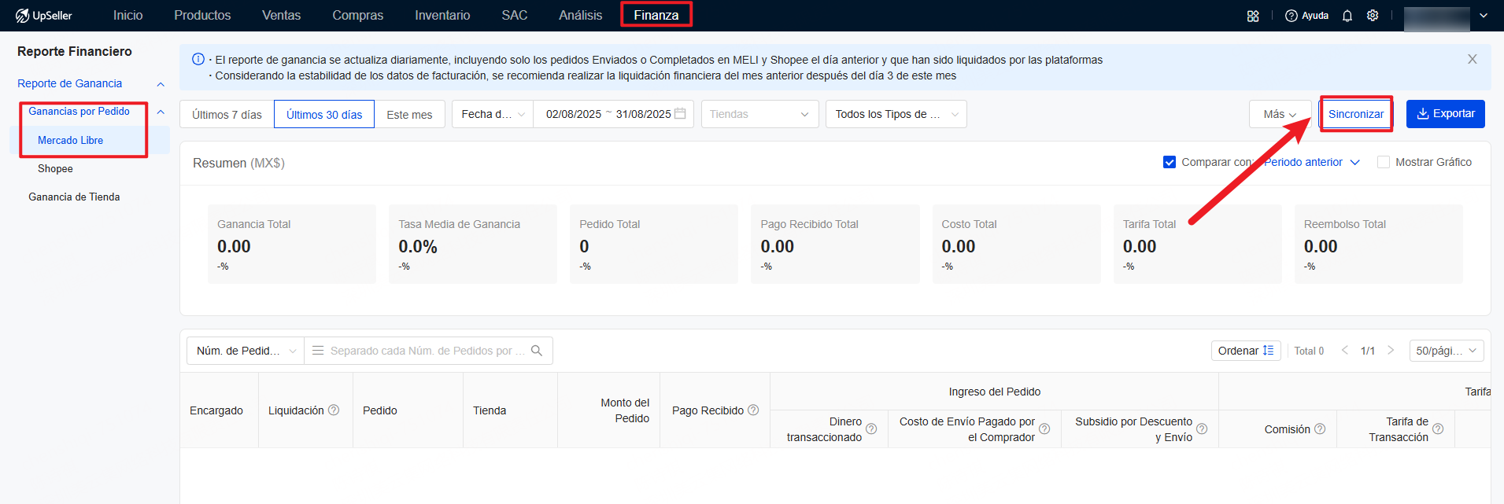
Task: Uncheck the Comparar con checkbox
Action: point(1170,162)
